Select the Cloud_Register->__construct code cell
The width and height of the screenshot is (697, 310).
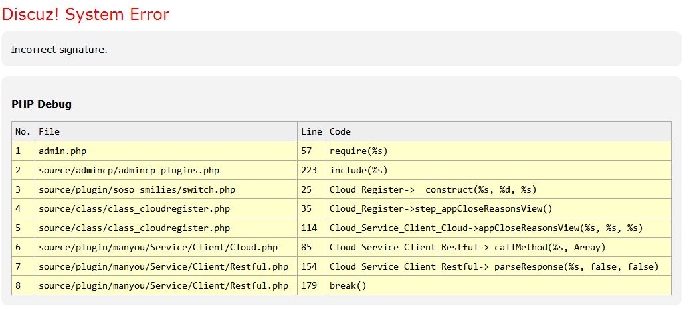pyautogui.click(x=498, y=190)
